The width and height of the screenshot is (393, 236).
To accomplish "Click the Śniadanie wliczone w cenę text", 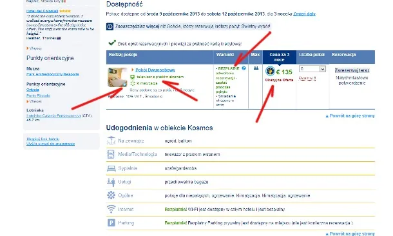I will [x=225, y=101].
